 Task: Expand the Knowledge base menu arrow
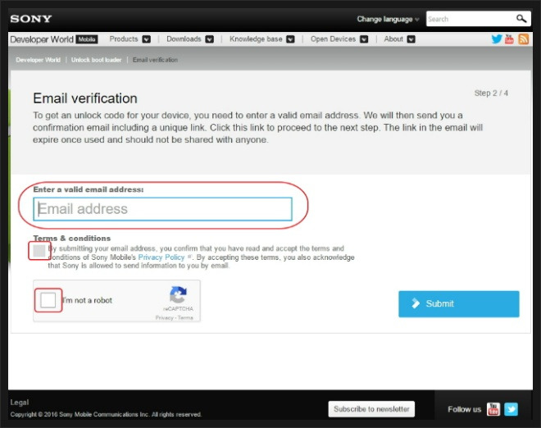(290, 39)
